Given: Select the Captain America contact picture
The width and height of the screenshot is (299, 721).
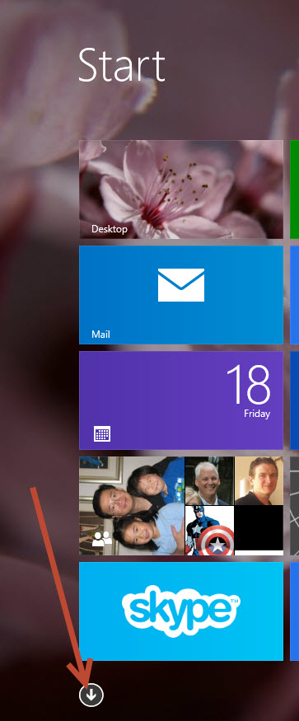Looking at the screenshot, I should tap(209, 530).
